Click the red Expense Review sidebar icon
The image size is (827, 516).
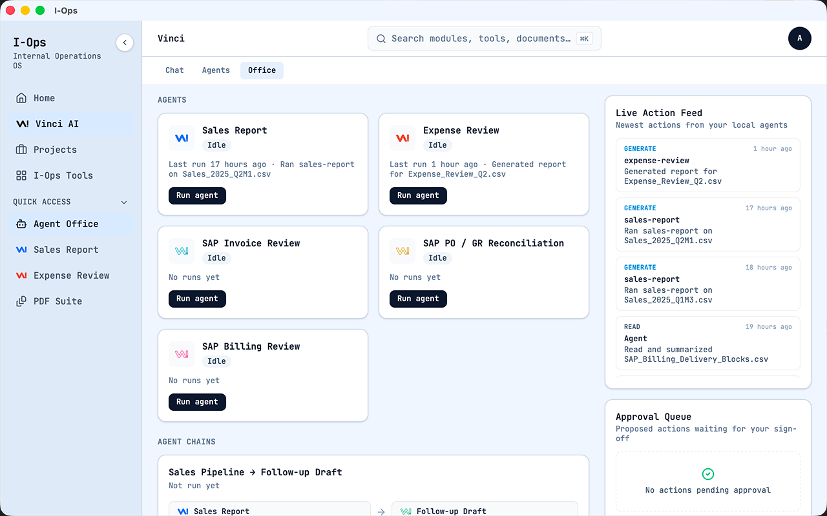click(21, 275)
